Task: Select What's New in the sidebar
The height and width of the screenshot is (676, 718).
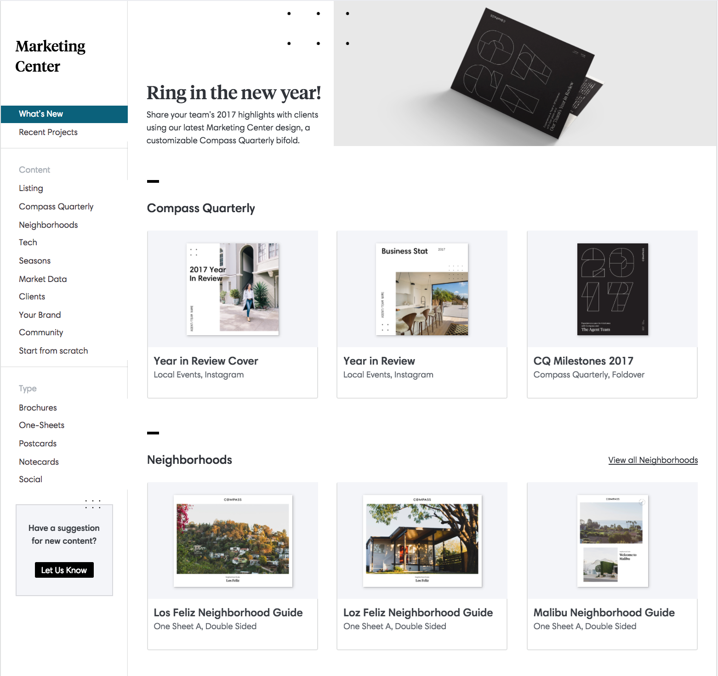Action: click(x=64, y=114)
